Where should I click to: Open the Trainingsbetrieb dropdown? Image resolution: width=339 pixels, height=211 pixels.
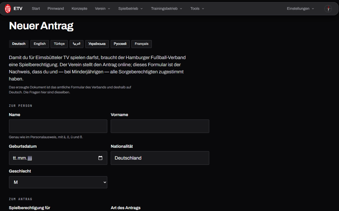pos(167,8)
